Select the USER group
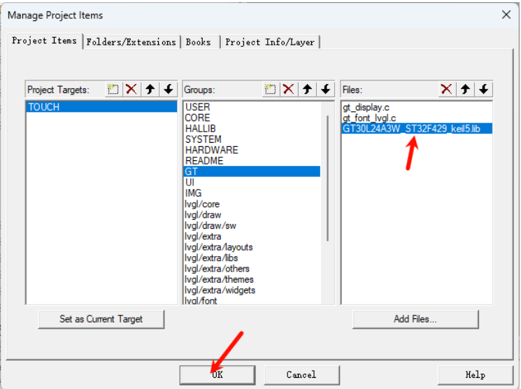The height and width of the screenshot is (389, 521). 252,107
